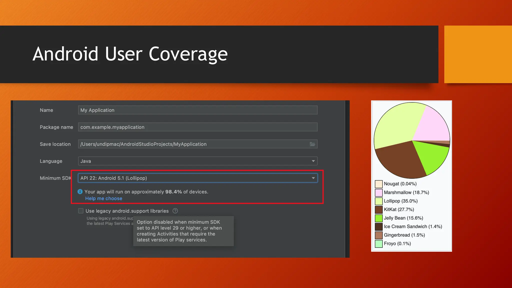
Task: Open the Minimum SDK dropdown
Action: tap(198, 178)
